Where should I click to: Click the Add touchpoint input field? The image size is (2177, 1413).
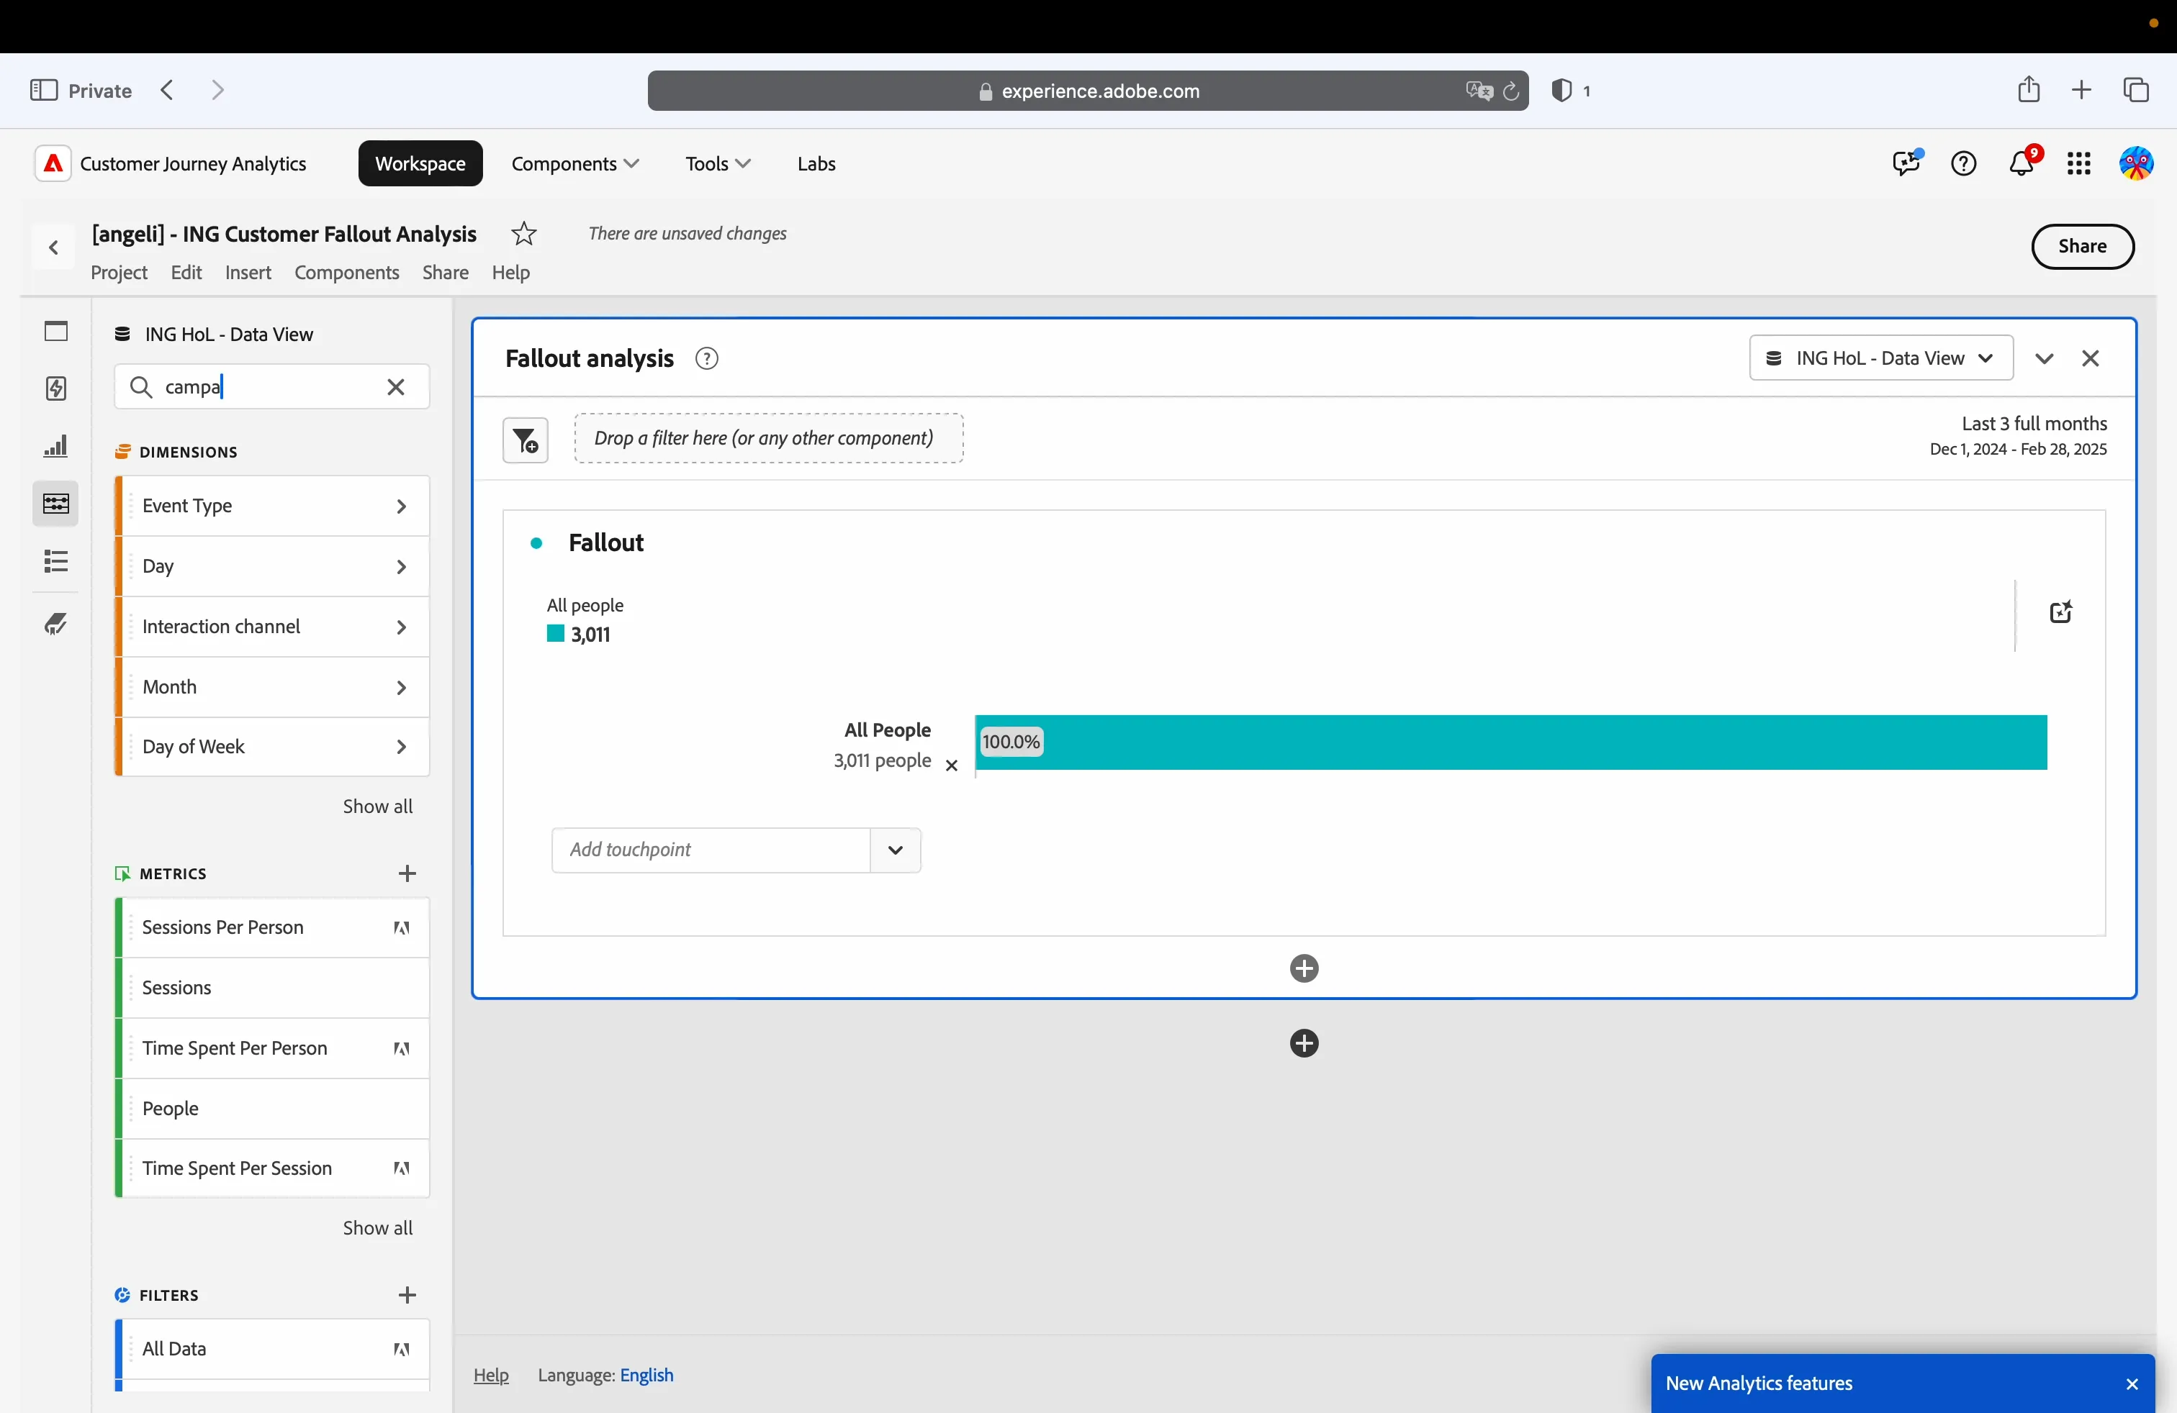(711, 850)
